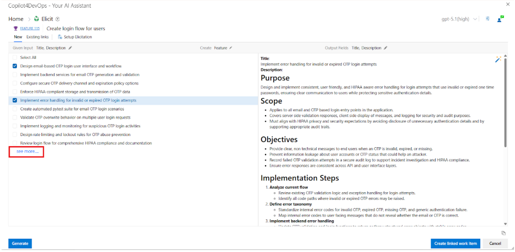Click Create linked work item button

(455, 243)
